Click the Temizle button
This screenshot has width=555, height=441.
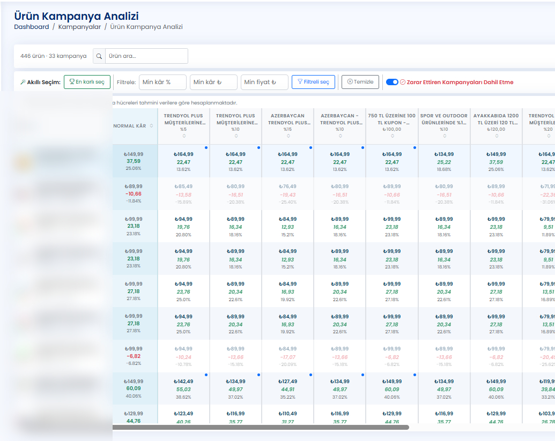360,82
